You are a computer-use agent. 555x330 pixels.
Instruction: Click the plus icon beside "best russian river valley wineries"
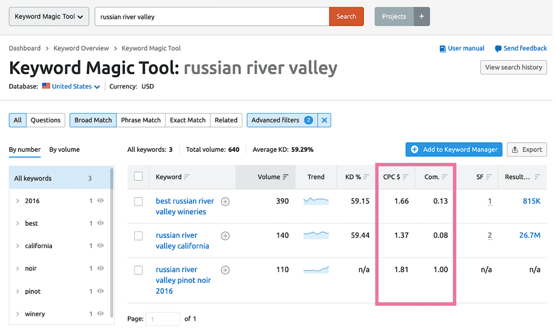click(x=225, y=202)
